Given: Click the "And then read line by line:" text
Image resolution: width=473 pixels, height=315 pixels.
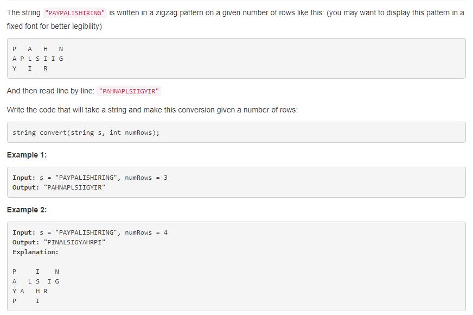Looking at the screenshot, I should (x=50, y=91).
